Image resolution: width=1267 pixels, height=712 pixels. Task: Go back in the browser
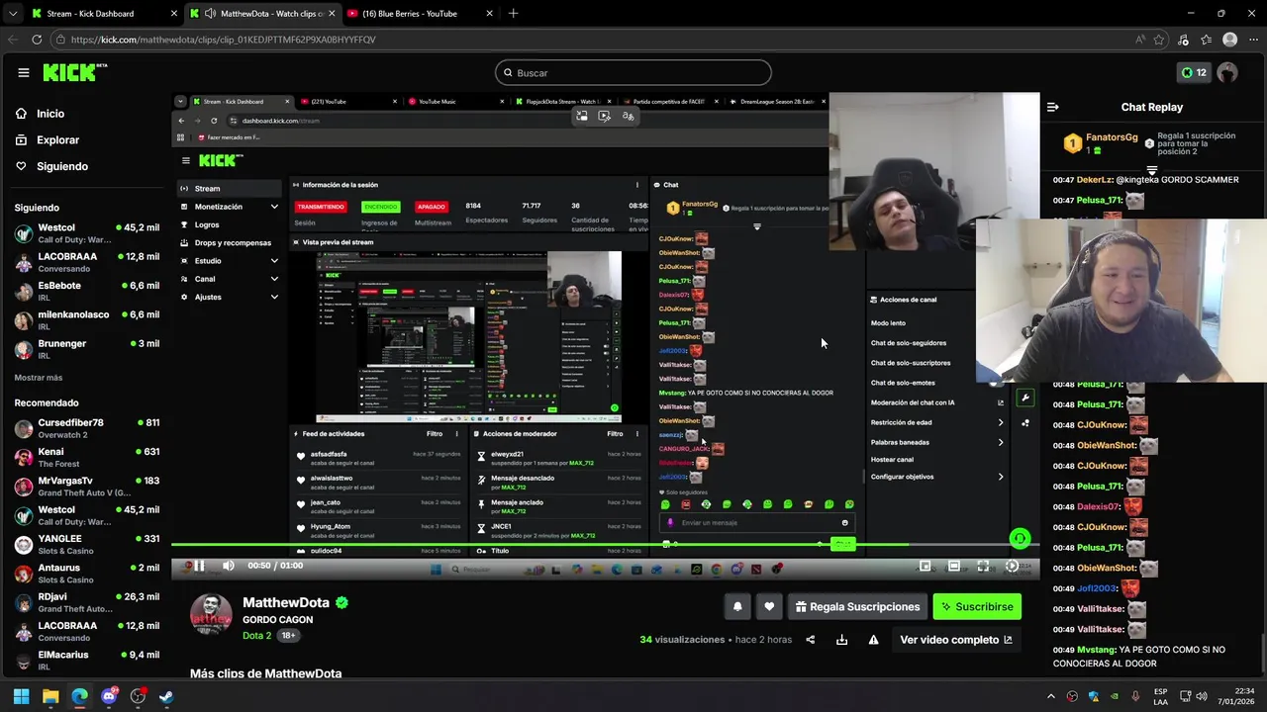pos(12,40)
